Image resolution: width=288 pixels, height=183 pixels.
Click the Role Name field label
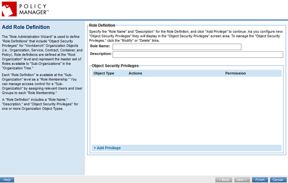(x=100, y=47)
